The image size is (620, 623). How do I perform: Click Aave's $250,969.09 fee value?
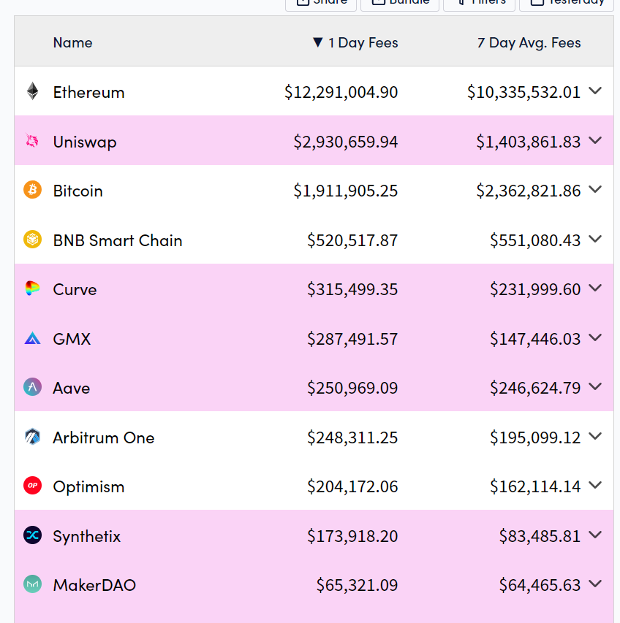click(x=352, y=388)
